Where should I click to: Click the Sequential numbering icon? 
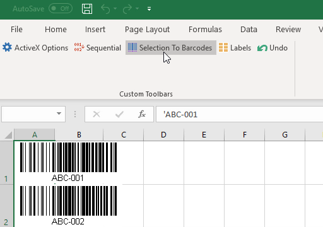[x=79, y=47]
